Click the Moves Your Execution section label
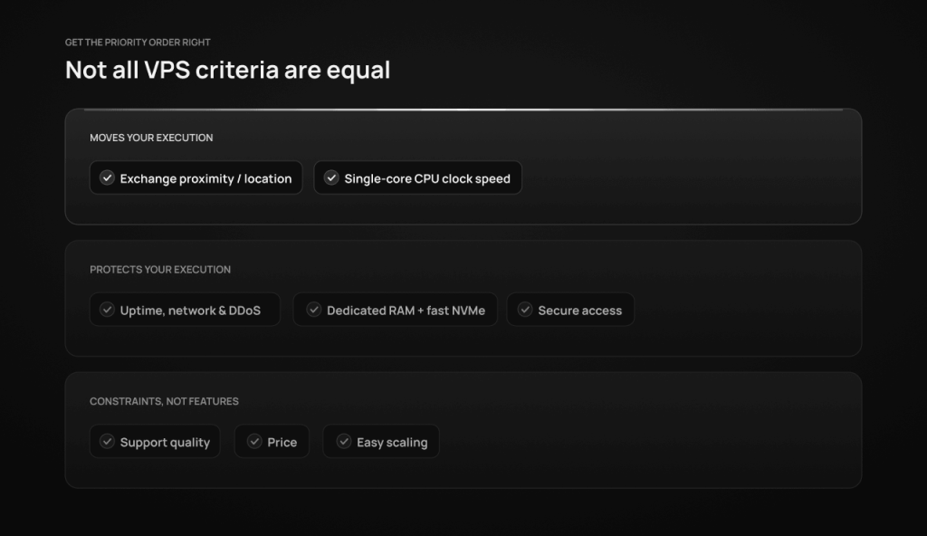The height and width of the screenshot is (536, 927). tap(151, 138)
